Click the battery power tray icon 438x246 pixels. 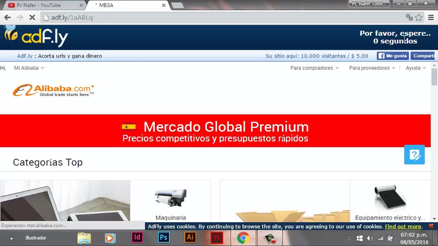tap(390, 238)
